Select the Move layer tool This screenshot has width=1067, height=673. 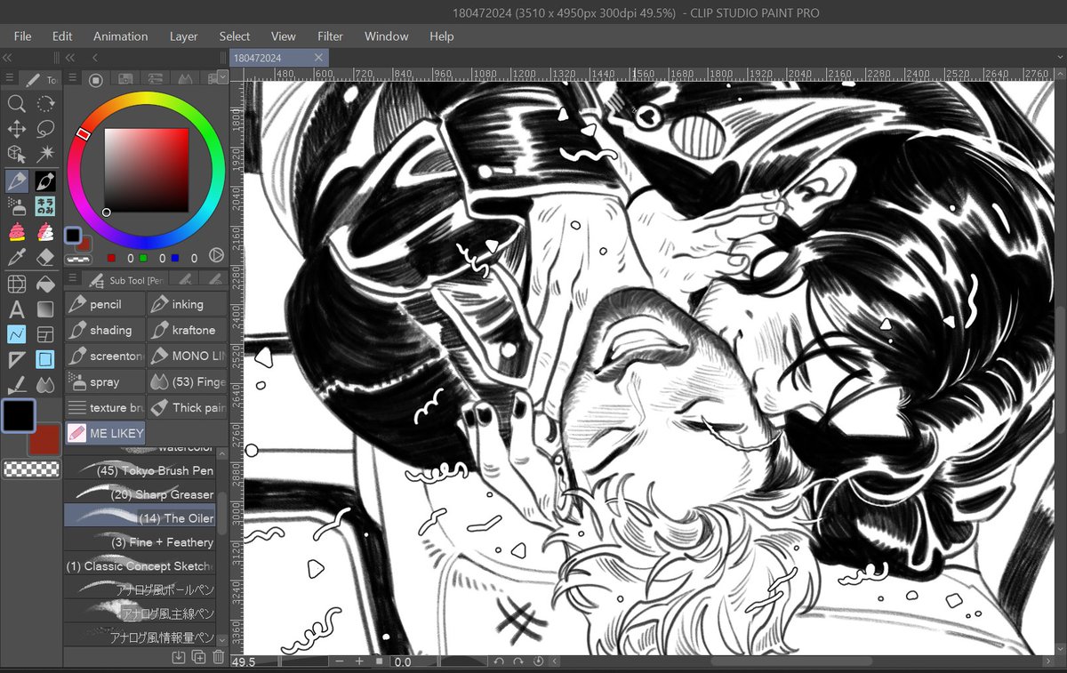[16, 130]
